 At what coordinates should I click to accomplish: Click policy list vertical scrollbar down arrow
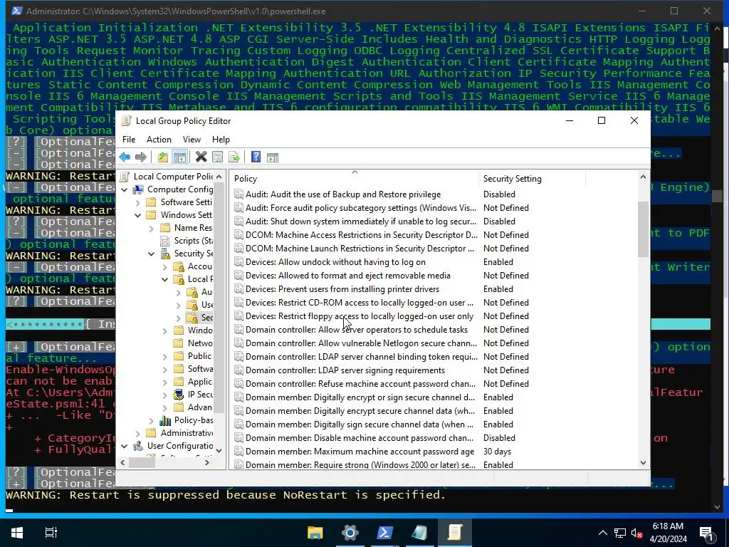click(x=643, y=463)
